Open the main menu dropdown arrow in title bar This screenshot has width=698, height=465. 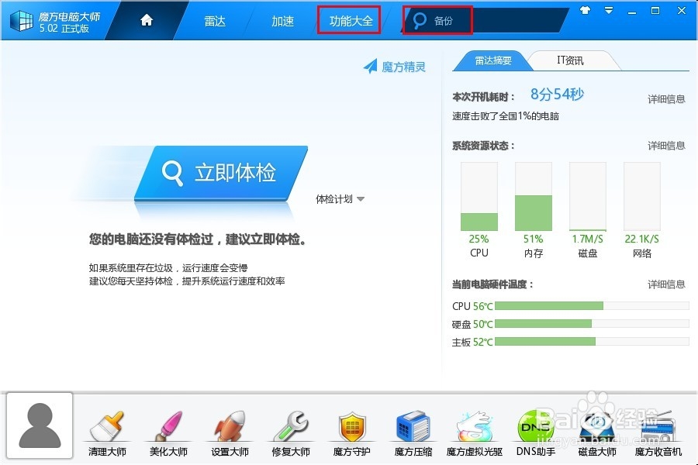pos(609,10)
